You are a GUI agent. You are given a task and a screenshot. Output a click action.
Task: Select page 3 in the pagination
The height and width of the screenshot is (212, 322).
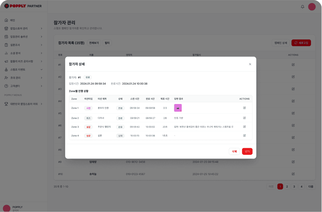[x=294, y=186]
